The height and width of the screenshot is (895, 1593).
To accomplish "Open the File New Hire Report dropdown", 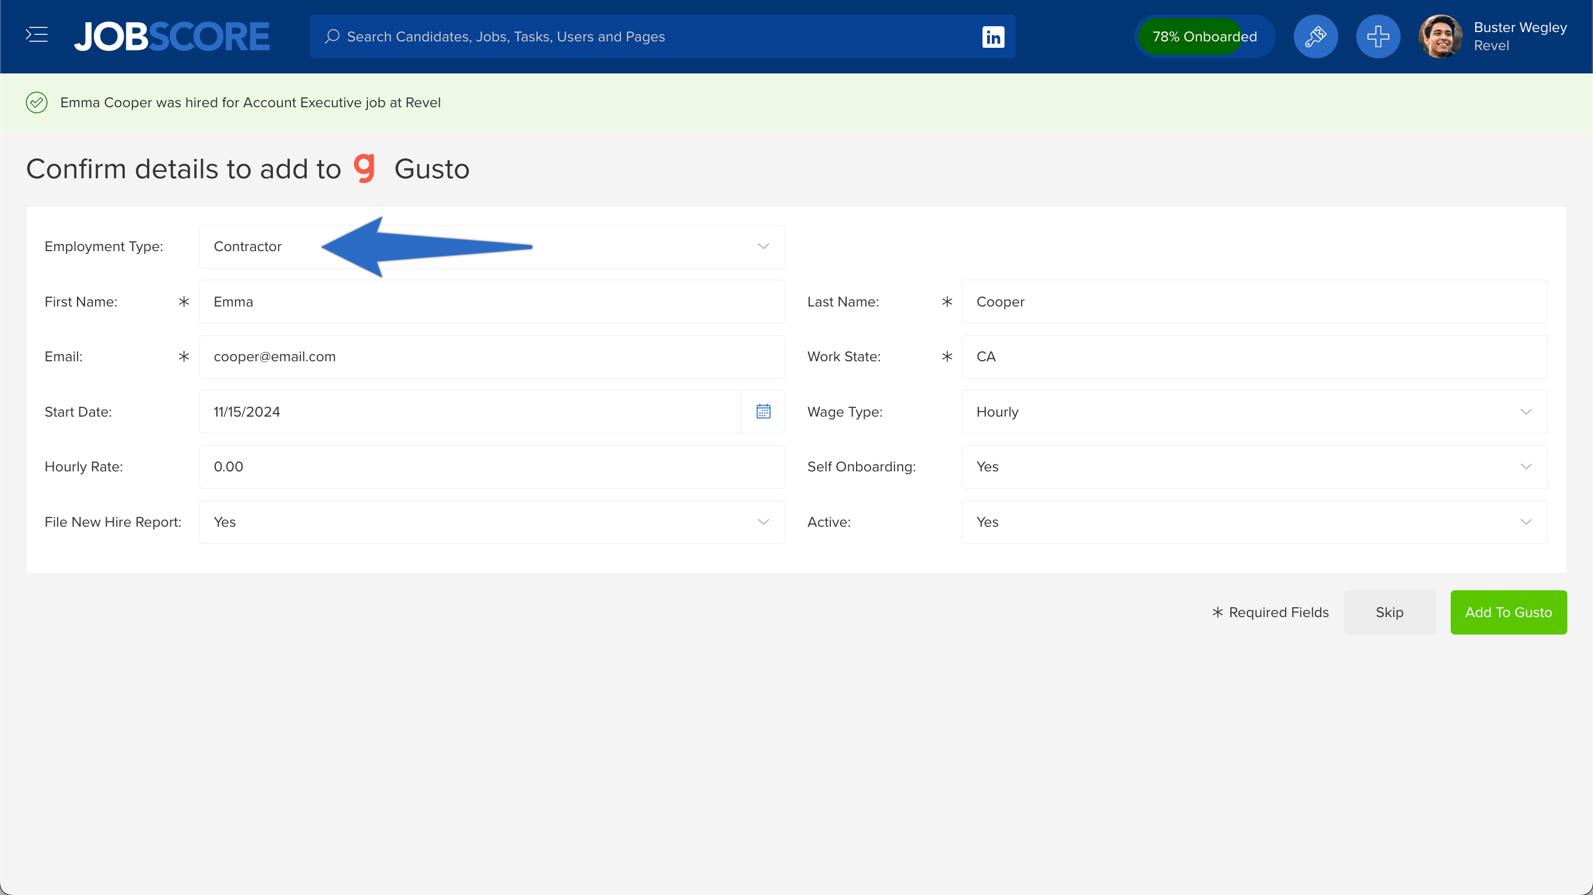I will pyautogui.click(x=492, y=522).
